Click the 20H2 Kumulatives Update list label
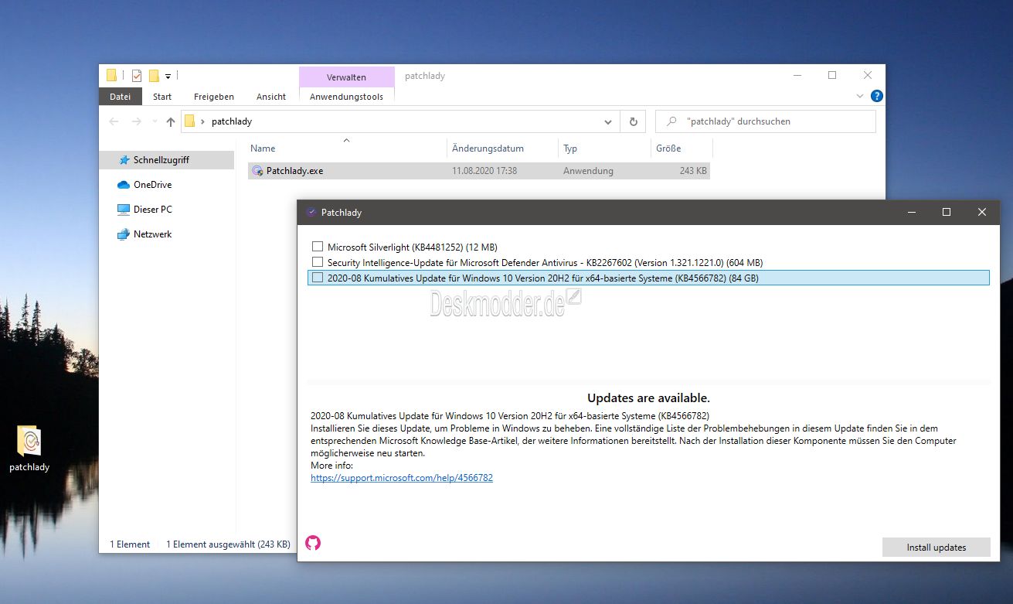The width and height of the screenshot is (1013, 604). click(x=542, y=278)
